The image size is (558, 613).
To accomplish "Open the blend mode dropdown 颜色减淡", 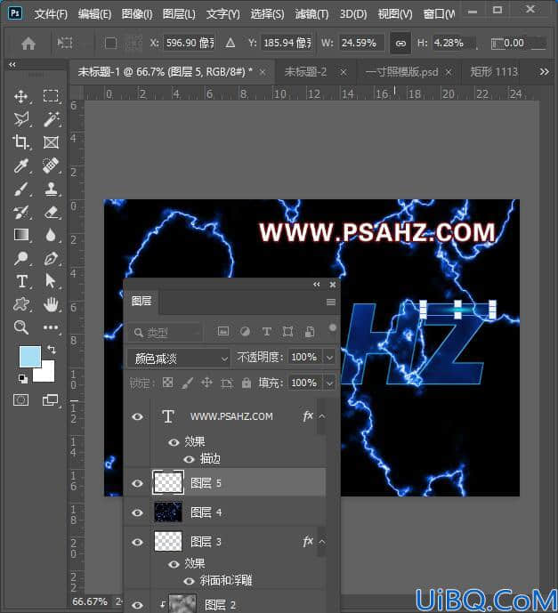I will coord(178,358).
